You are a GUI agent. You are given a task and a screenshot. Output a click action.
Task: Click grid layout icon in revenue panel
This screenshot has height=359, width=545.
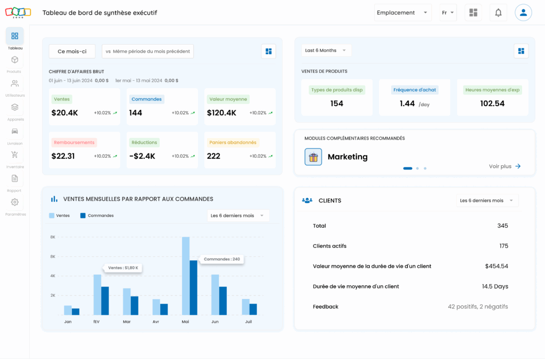click(x=268, y=52)
